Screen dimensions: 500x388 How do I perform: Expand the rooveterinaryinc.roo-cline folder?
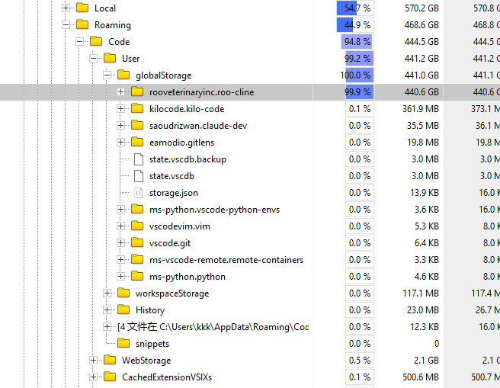(120, 91)
